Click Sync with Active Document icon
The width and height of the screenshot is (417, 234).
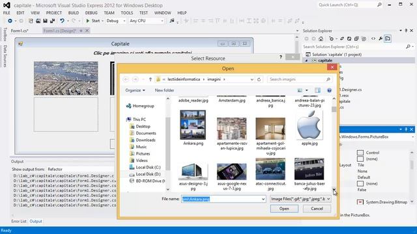pyautogui.click(x=342, y=39)
